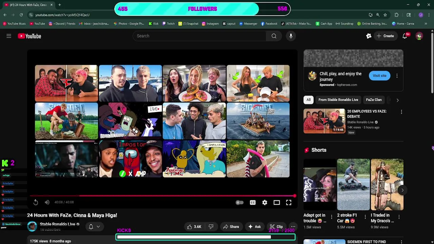This screenshot has height=244, width=434.
Task: Open the 20 Employees vs FaZe Debate video
Action: coord(324,121)
